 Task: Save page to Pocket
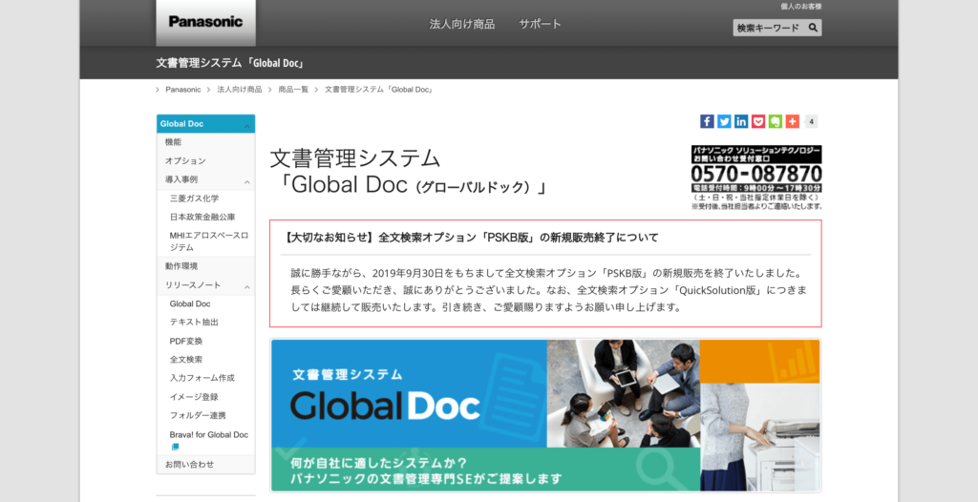tap(757, 121)
